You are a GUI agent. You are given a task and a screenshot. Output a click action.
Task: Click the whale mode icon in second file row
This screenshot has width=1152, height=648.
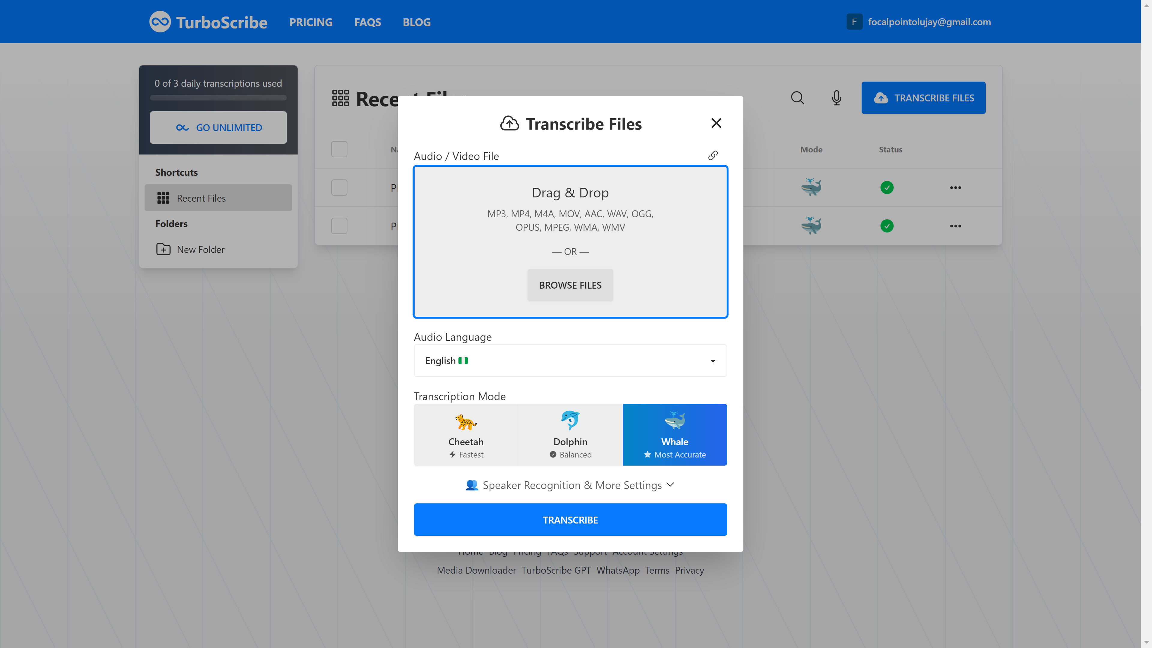(x=811, y=225)
